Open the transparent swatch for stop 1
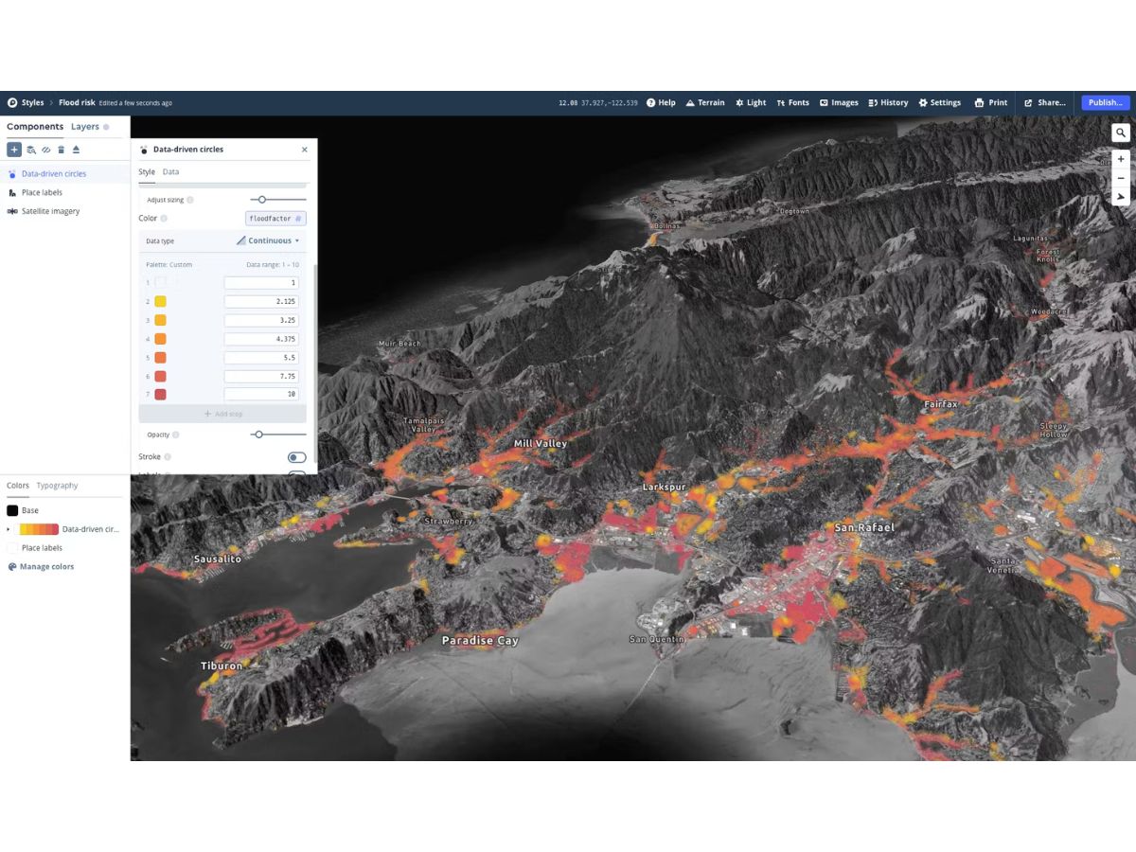Screen dimensions: 1136x852 pyautogui.click(x=160, y=282)
